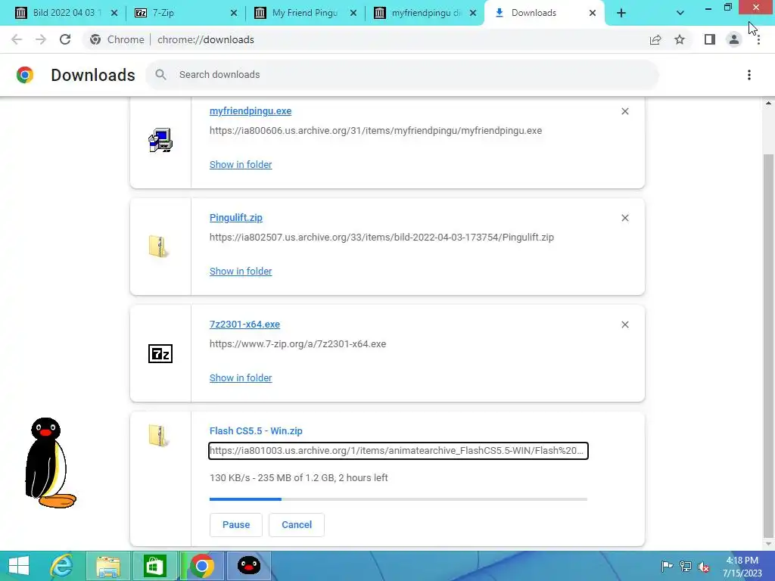Screen dimensions: 775x581
Task: Click the Flash CS5.5 - Win.zip title
Action: click(x=256, y=430)
